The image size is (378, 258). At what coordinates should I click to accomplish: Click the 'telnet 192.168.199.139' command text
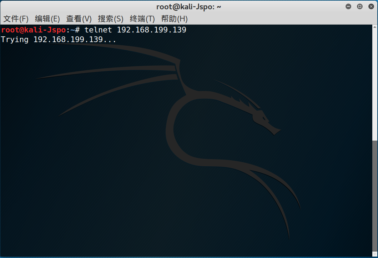coord(135,30)
